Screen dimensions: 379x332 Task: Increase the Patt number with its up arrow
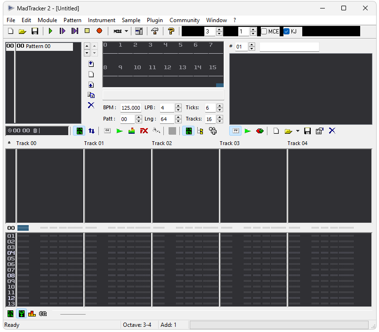[x=139, y=117]
